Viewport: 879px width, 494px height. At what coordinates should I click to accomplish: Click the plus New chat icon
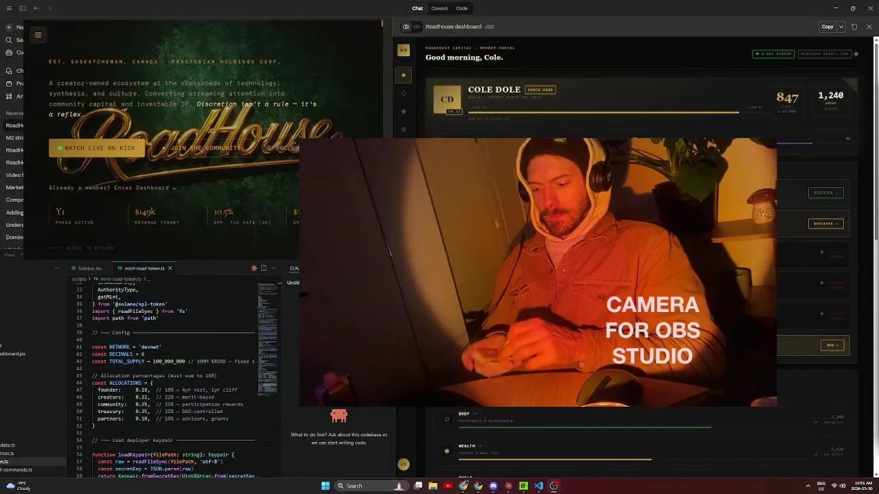coord(9,27)
